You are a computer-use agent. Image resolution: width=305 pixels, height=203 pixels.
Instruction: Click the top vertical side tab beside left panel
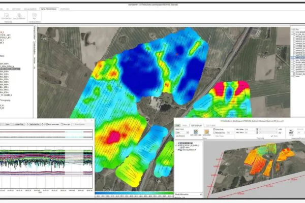[x=35, y=33]
